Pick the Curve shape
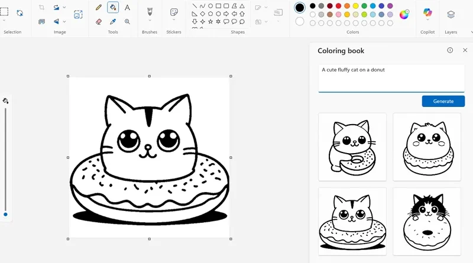This screenshot has width=473, height=263. coord(202,6)
